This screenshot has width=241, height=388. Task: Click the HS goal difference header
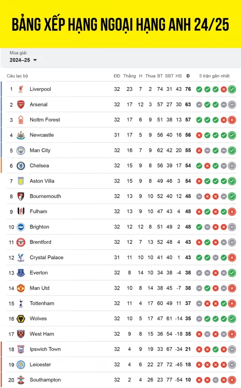pyautogui.click(x=178, y=76)
